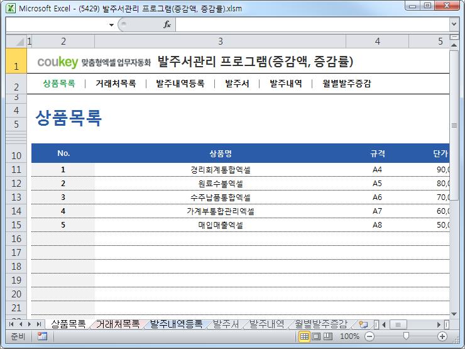Image resolution: width=465 pixels, height=349 pixels.
Task: Click the 발주내역 navigation link
Action: point(286,84)
